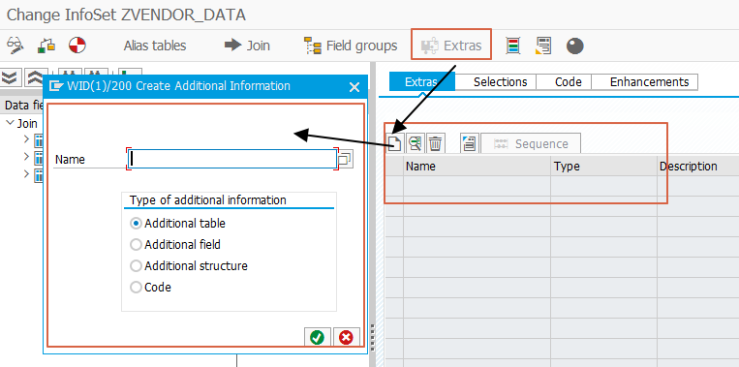Select the Additional field radio button
The height and width of the screenshot is (367, 739).
136,245
